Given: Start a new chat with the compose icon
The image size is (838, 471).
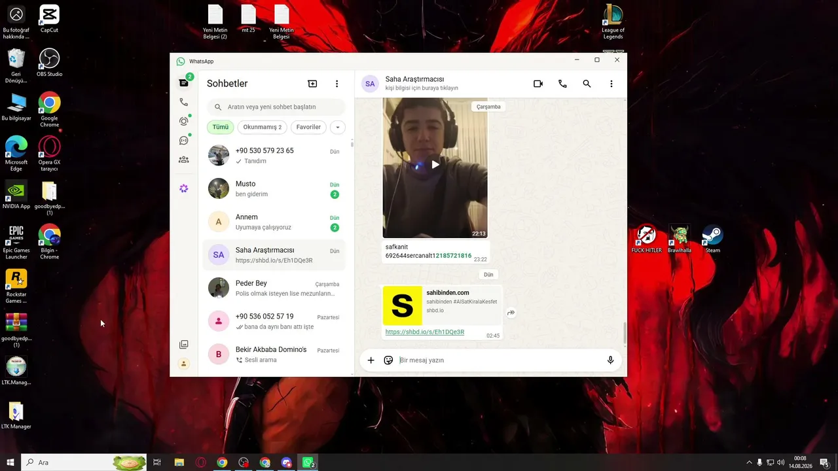Looking at the screenshot, I should click(x=312, y=84).
